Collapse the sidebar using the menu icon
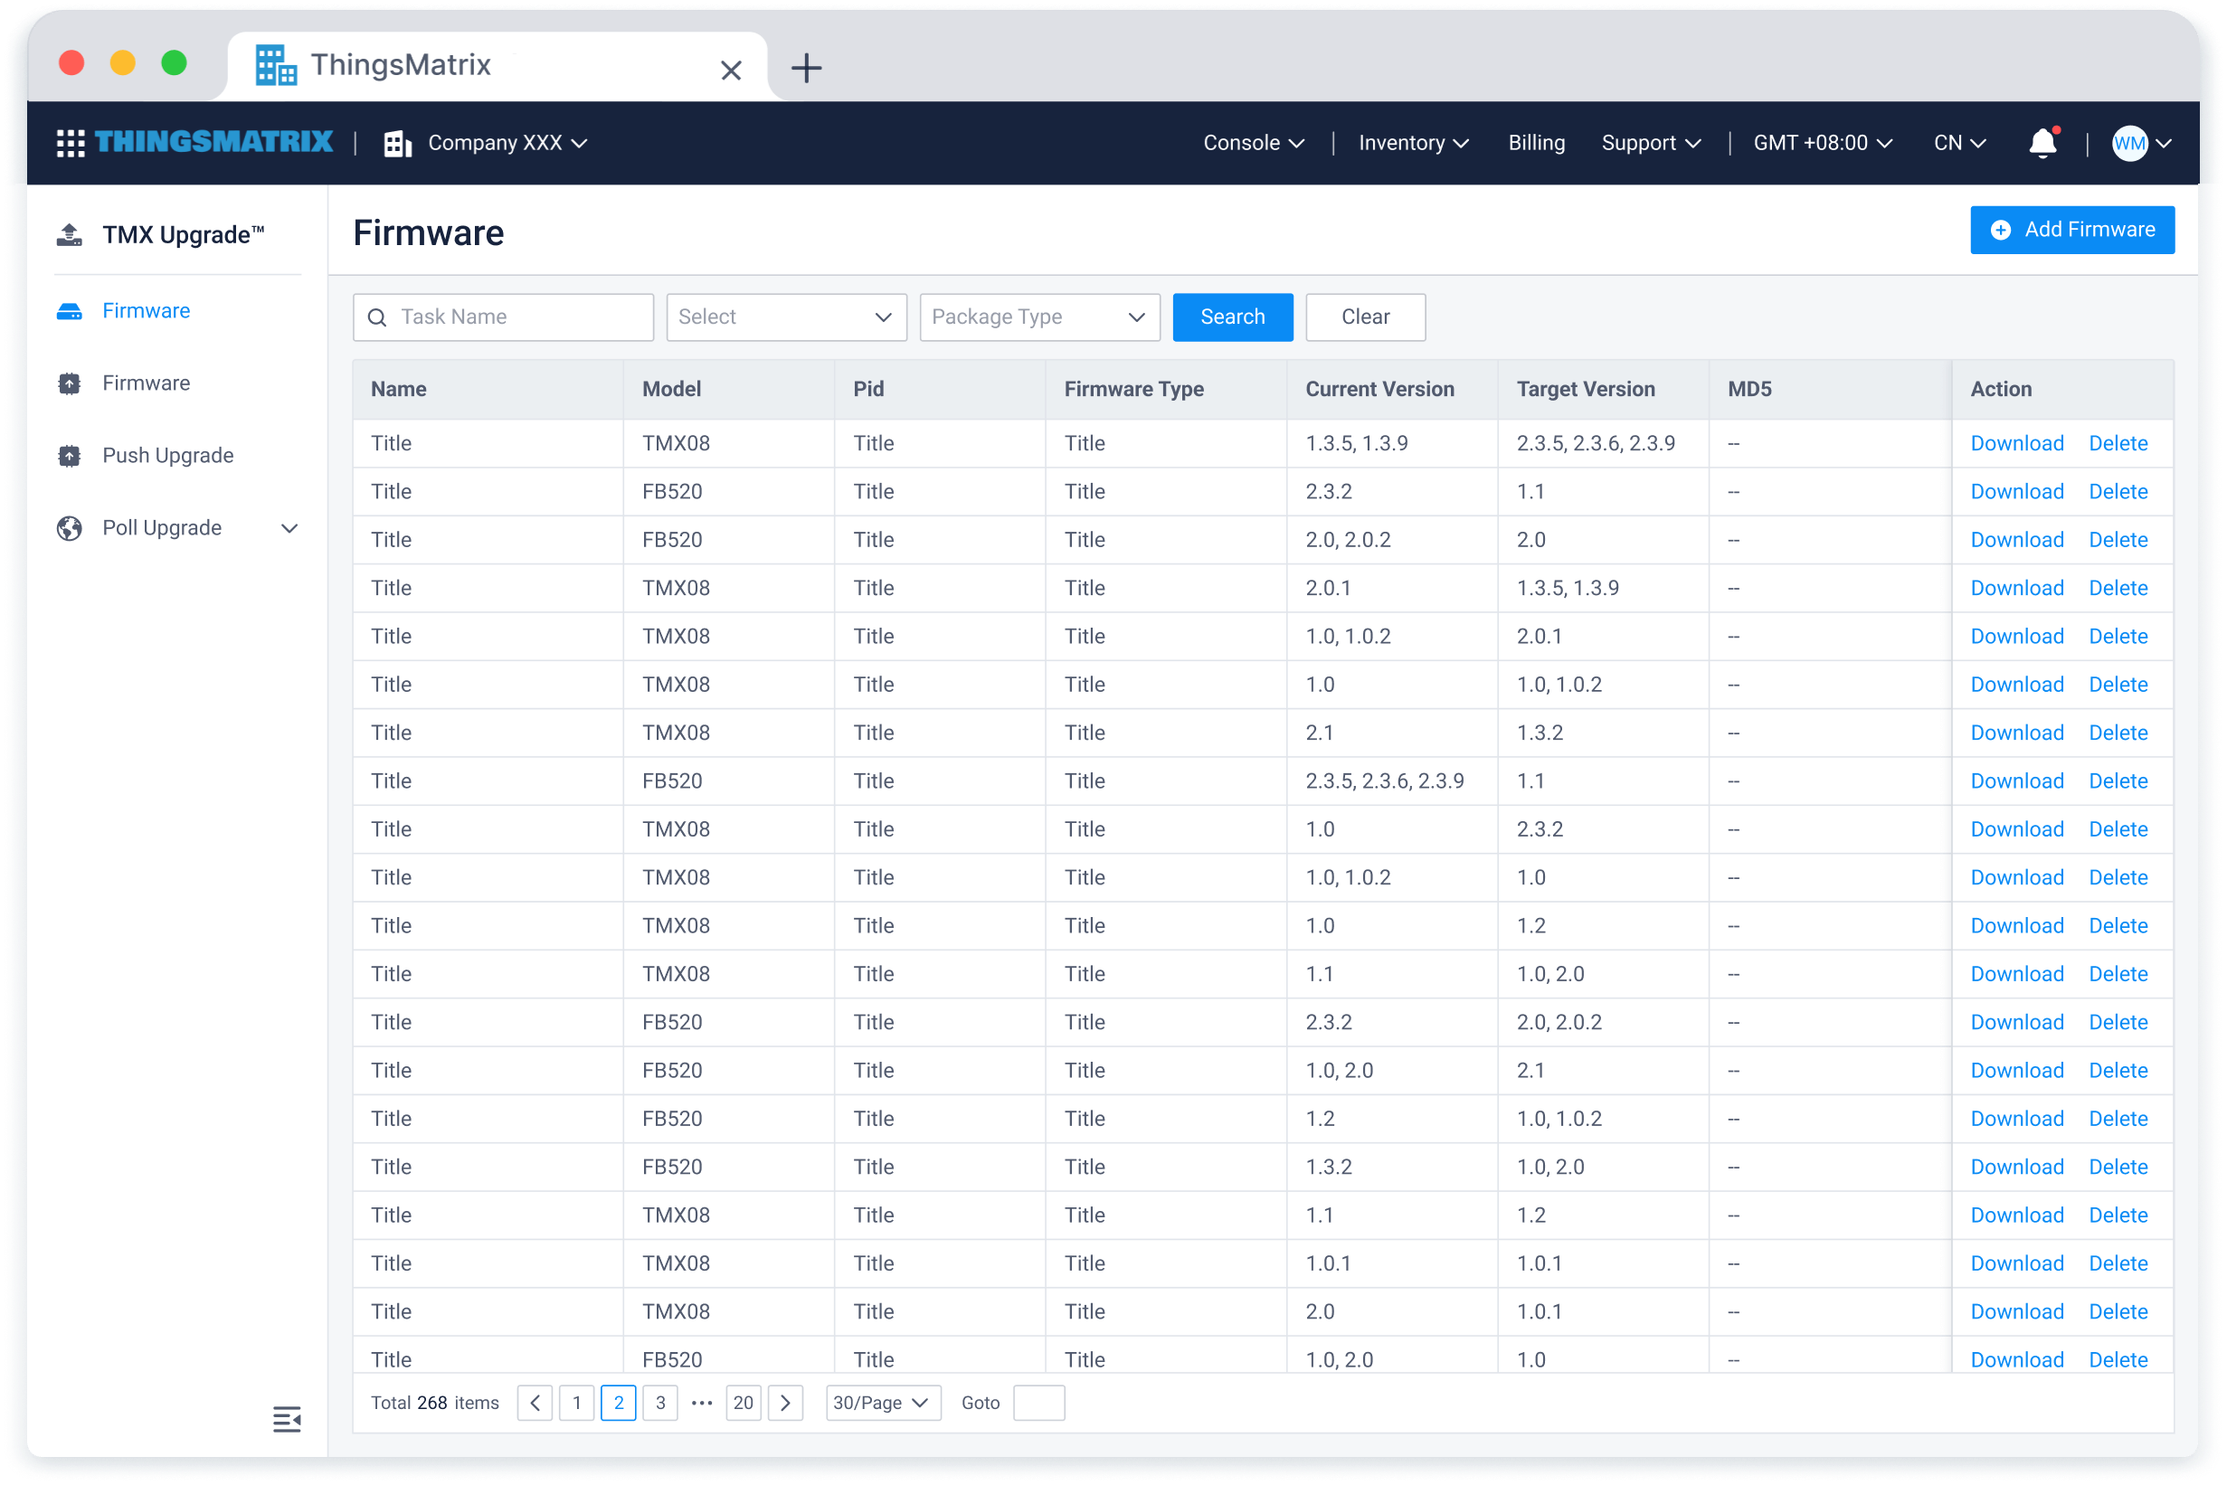This screenshot has height=1485, width=2227. click(x=286, y=1418)
